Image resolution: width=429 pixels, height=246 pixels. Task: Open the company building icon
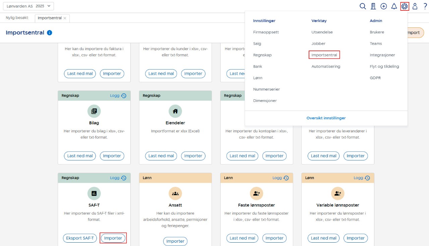(x=373, y=6)
